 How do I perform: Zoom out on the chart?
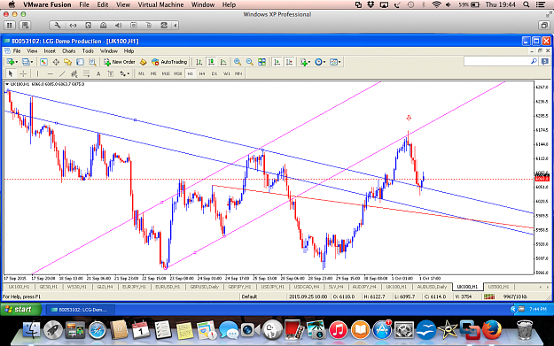point(249,62)
